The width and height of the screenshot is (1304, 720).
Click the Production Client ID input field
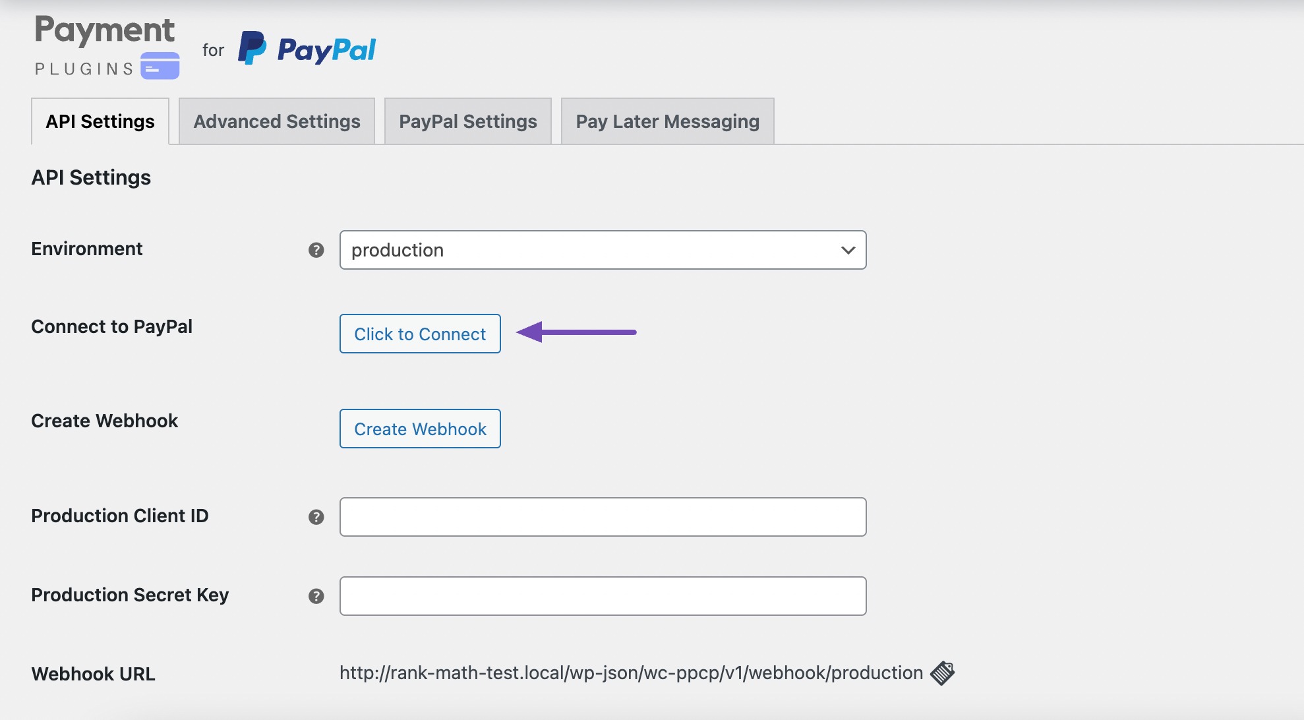coord(603,516)
